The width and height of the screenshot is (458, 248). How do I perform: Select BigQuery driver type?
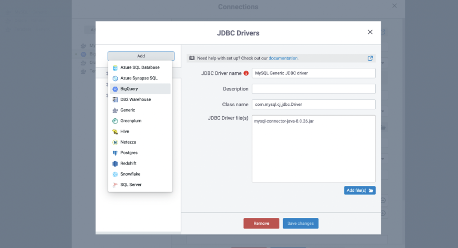[140, 89]
